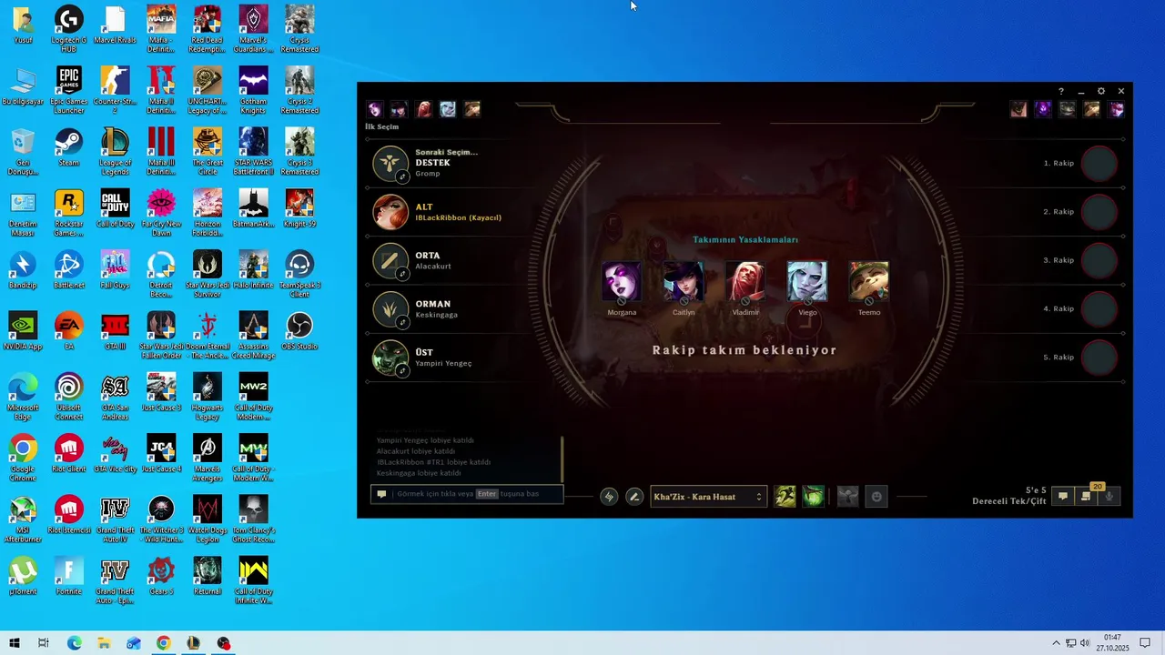The image size is (1165, 655).
Task: Click the DESTEK role icon for Gromp
Action: (390, 163)
